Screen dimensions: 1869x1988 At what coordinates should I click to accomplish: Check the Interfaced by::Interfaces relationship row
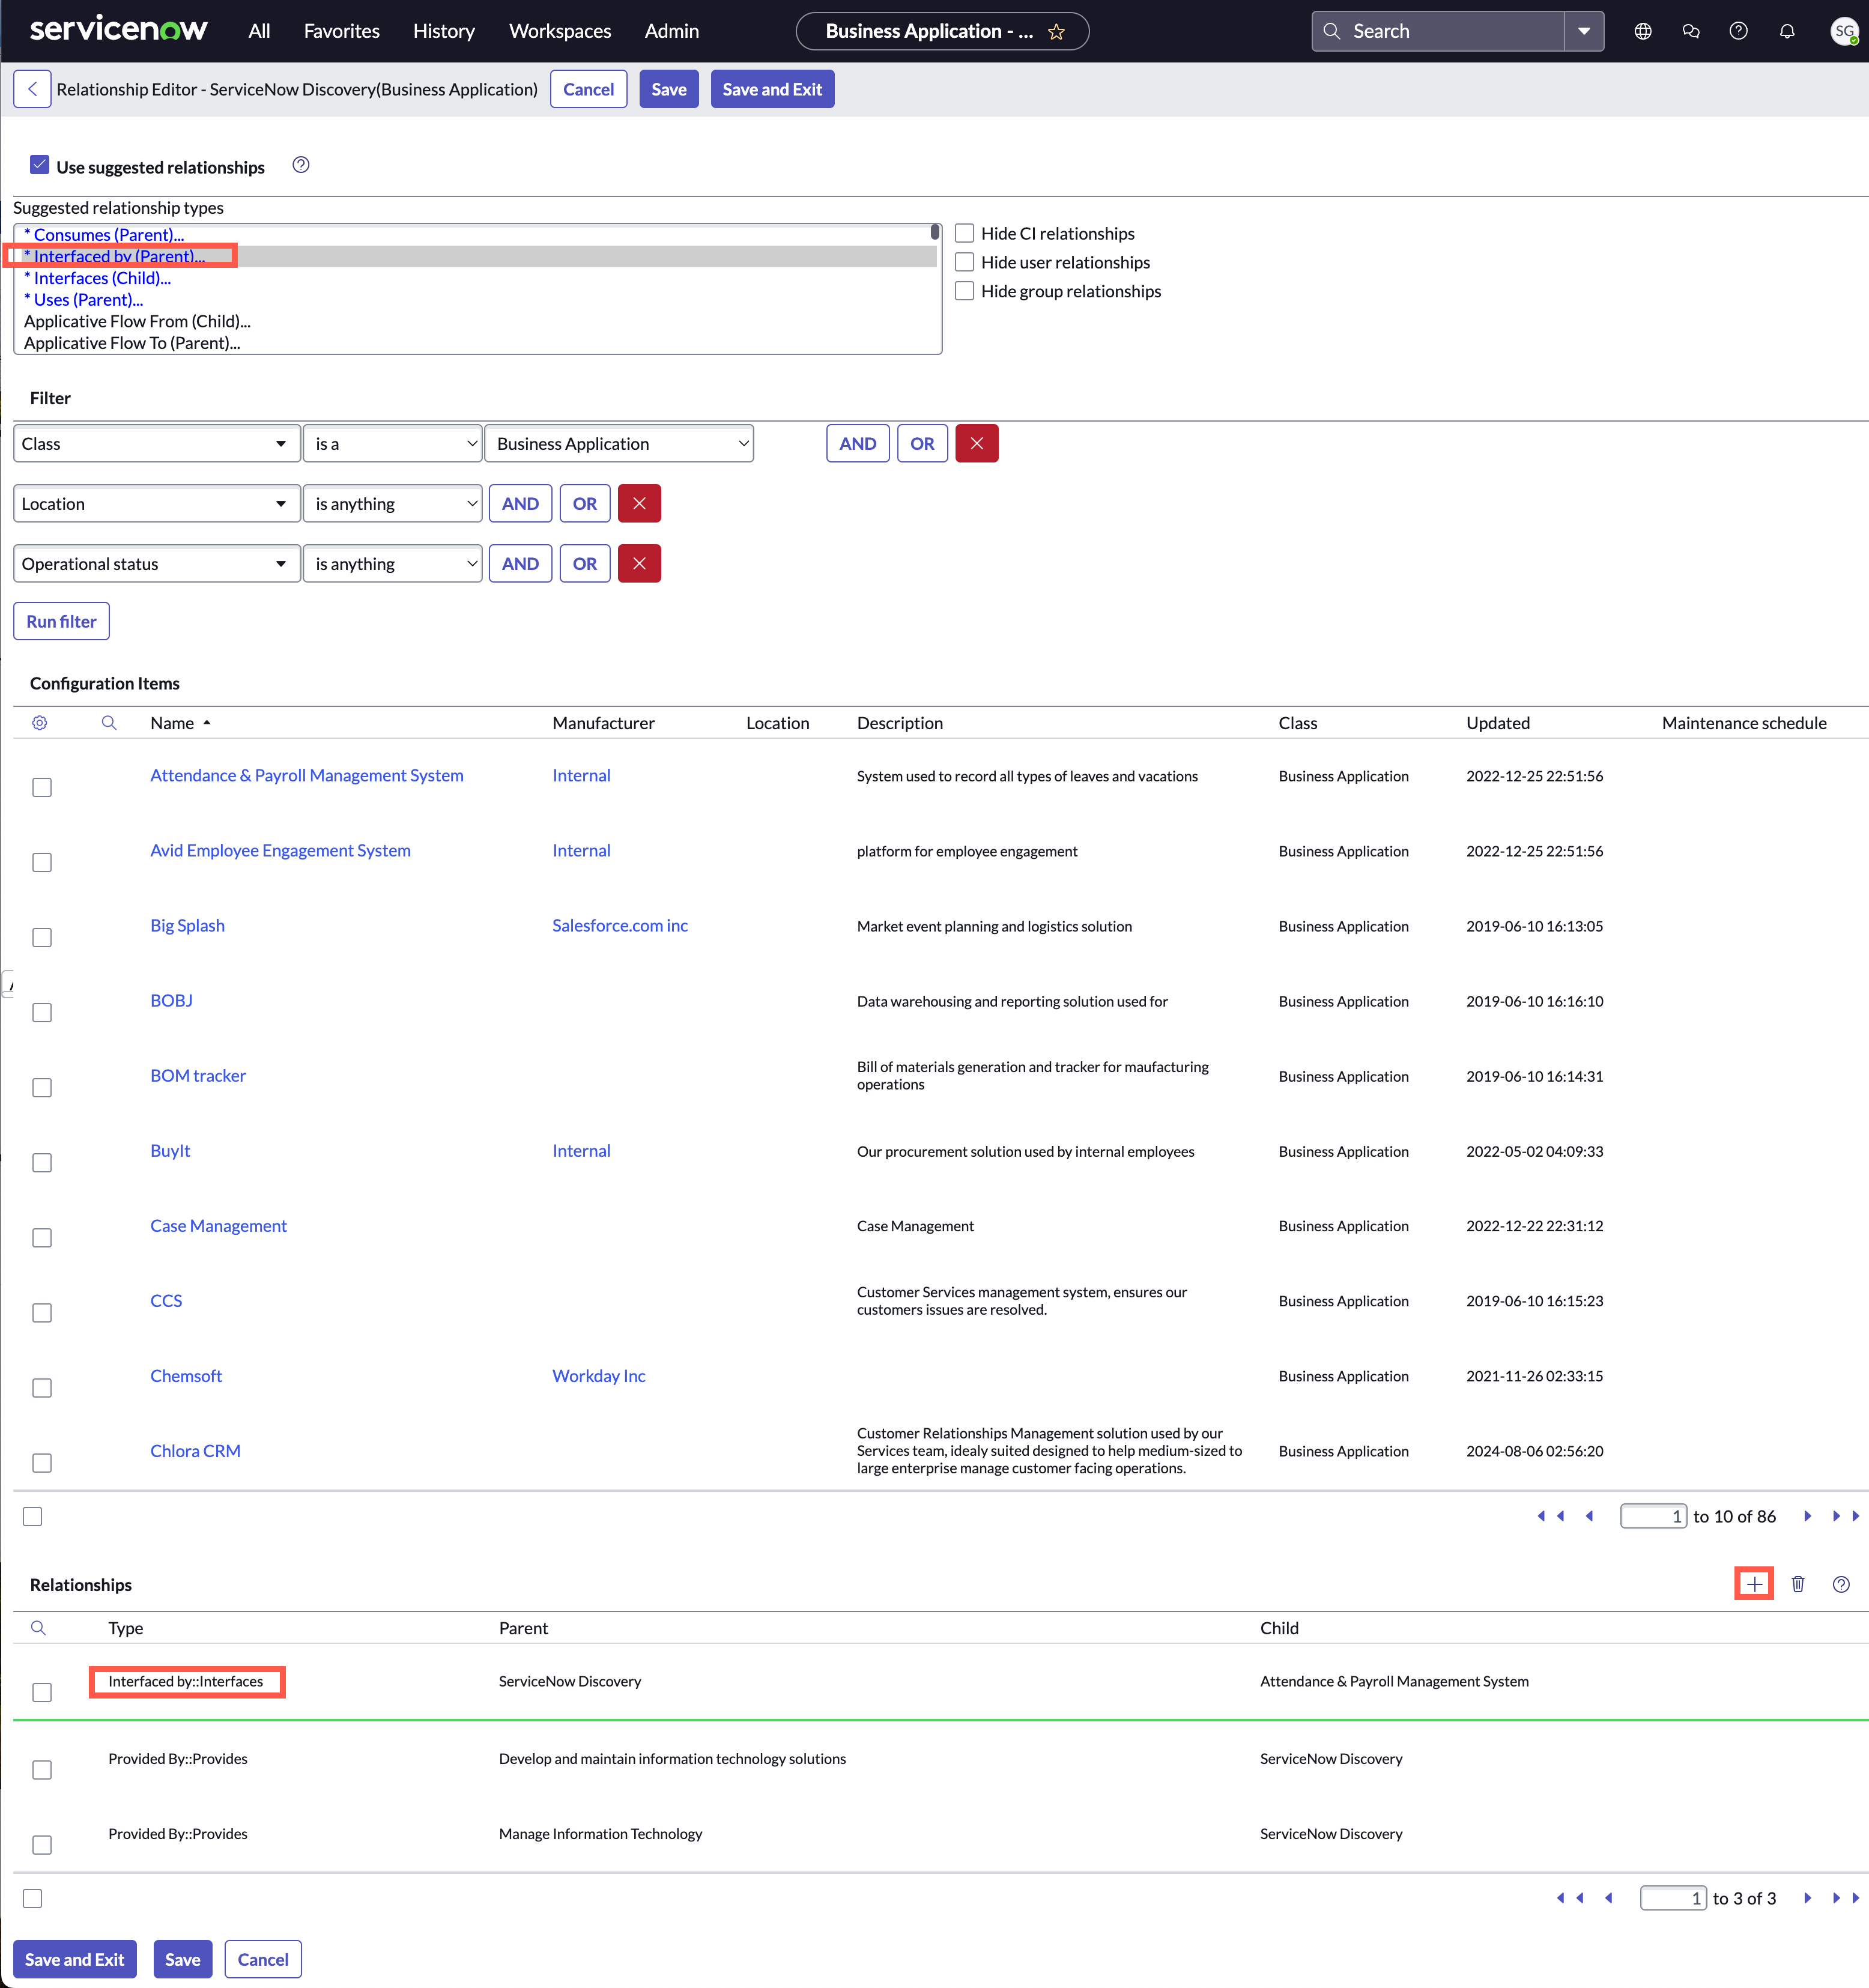pos(42,1692)
